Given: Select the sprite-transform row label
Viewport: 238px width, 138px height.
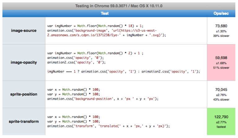Looking at the screenshot, I should pos(24,121).
